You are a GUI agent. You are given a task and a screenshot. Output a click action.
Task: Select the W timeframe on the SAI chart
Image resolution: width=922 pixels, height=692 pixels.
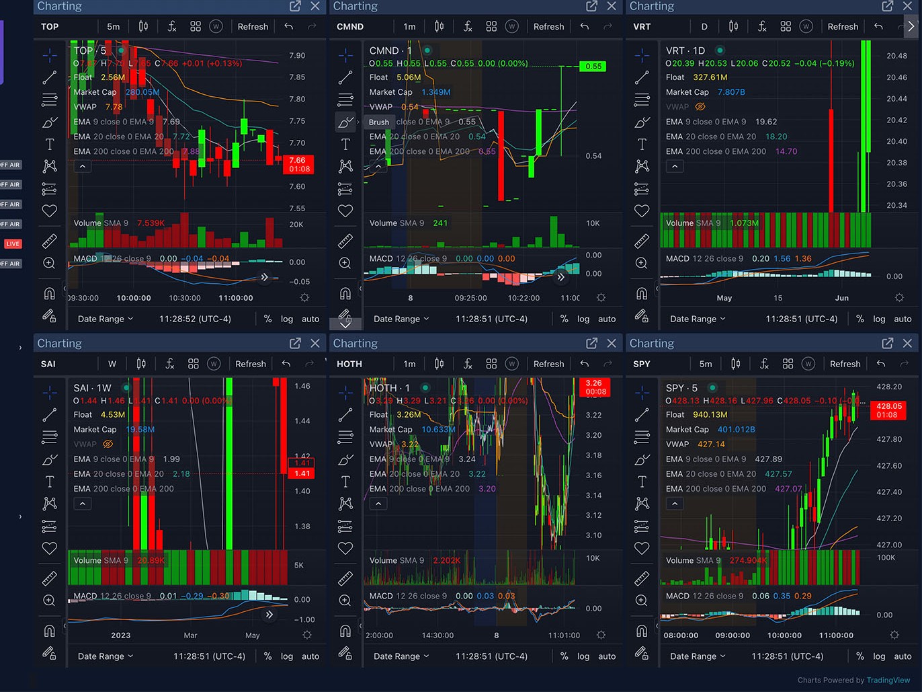[112, 364]
